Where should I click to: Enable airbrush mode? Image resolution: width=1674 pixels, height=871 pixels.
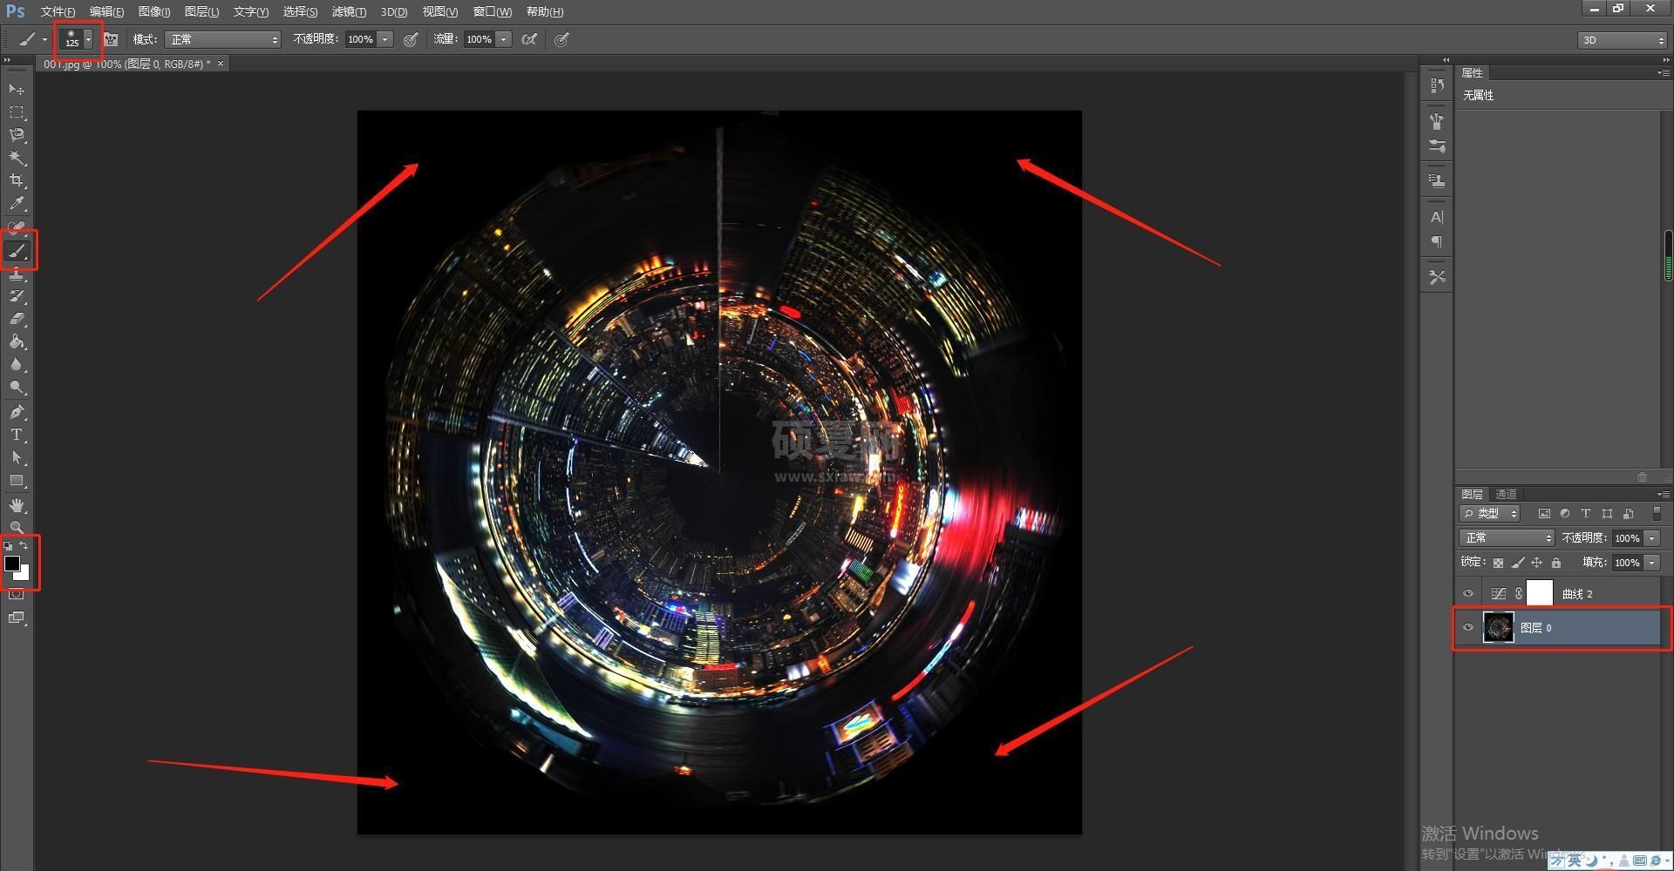tap(528, 39)
